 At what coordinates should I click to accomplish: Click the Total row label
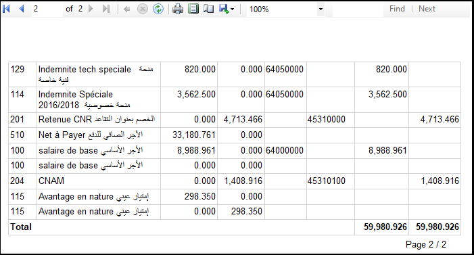21,227
